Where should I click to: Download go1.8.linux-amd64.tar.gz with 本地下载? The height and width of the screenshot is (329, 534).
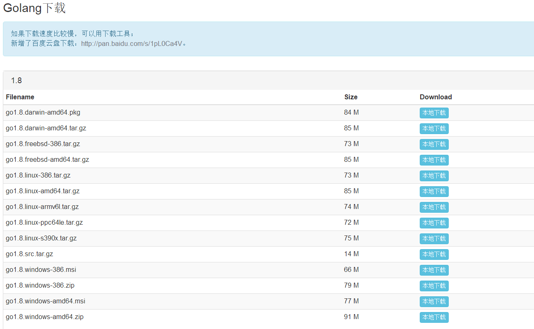tap(434, 192)
